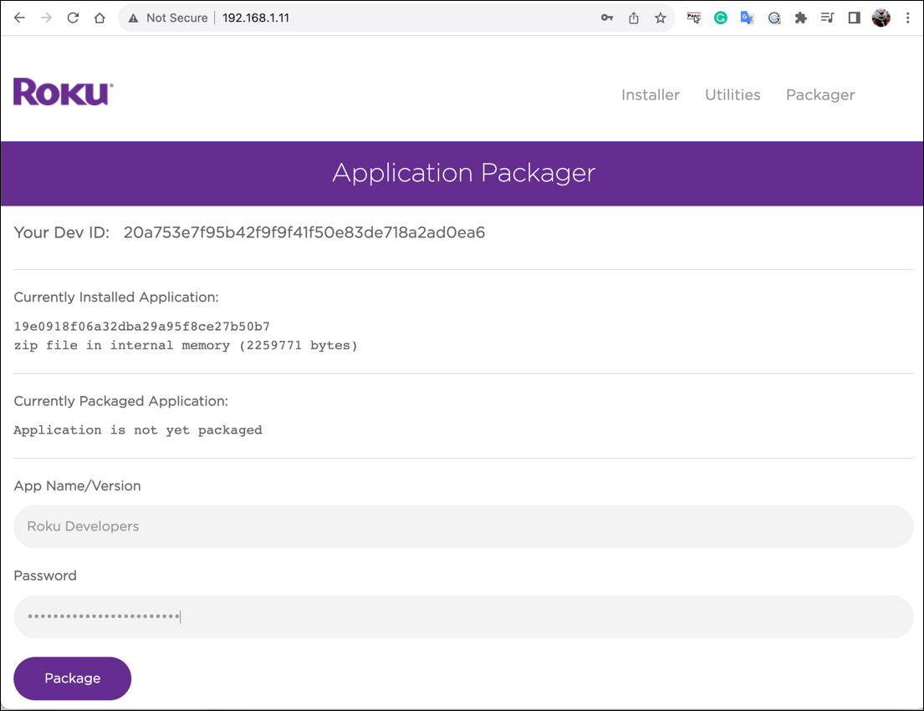Open the Share this page icon

(x=633, y=17)
